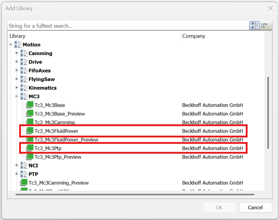Select the FlyingSaw category label
This screenshot has width=279, height=220.
pos(41,79)
